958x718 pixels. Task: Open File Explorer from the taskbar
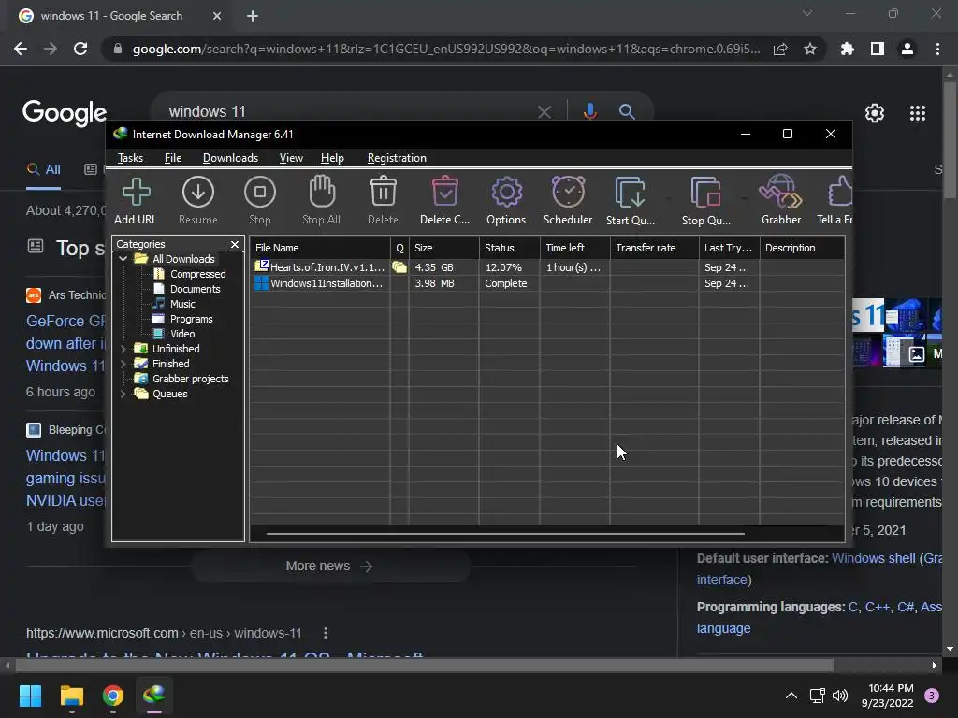pos(71,696)
